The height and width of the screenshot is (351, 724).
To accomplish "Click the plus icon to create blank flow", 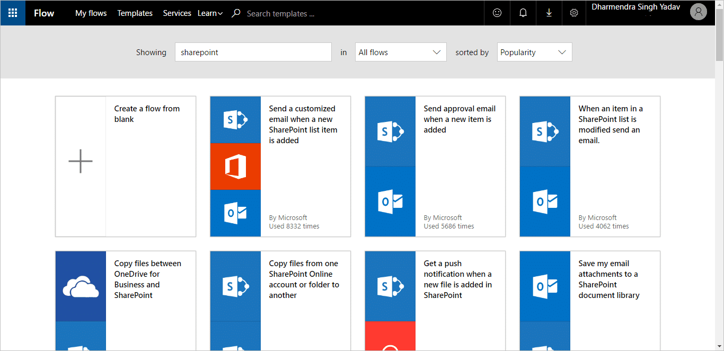I will tap(81, 161).
